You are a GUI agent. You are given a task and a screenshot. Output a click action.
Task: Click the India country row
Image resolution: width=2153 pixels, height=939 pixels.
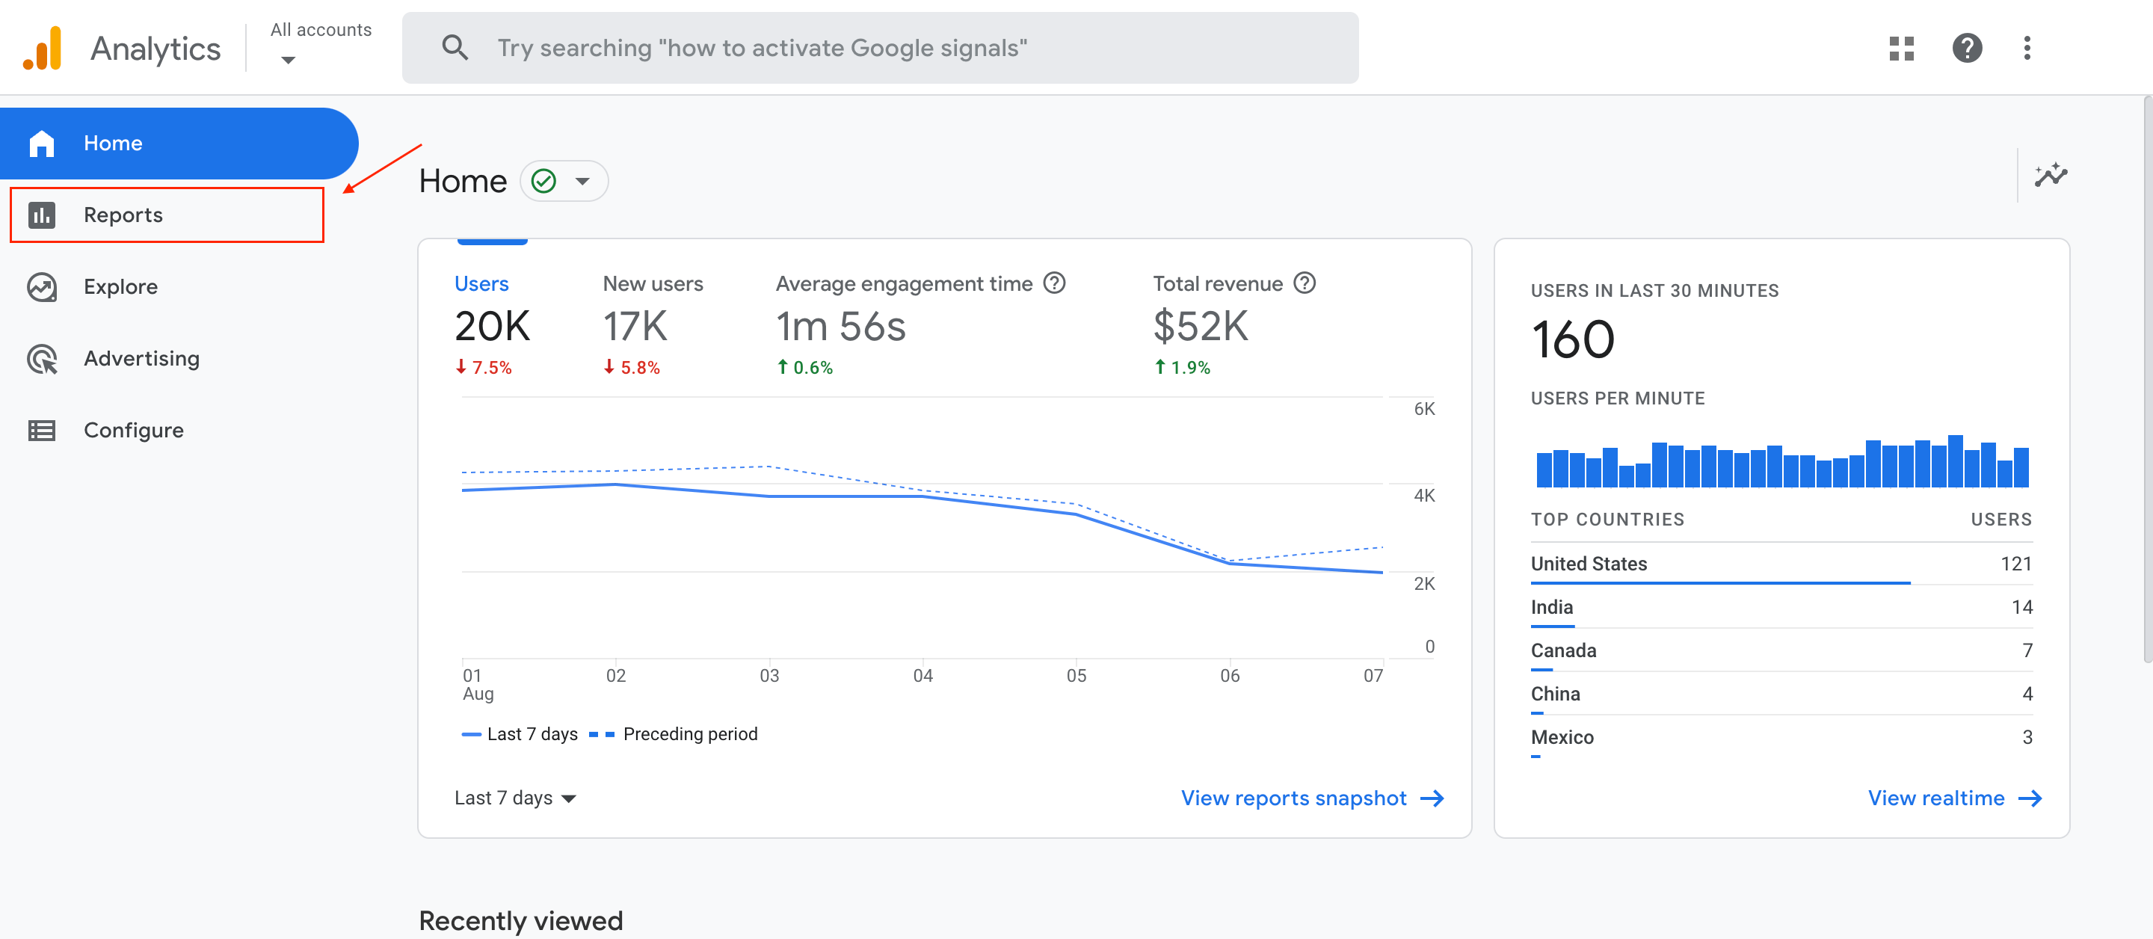click(x=1781, y=608)
